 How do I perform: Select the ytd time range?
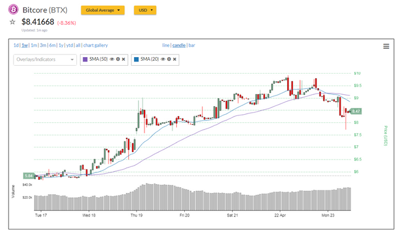pos(69,45)
